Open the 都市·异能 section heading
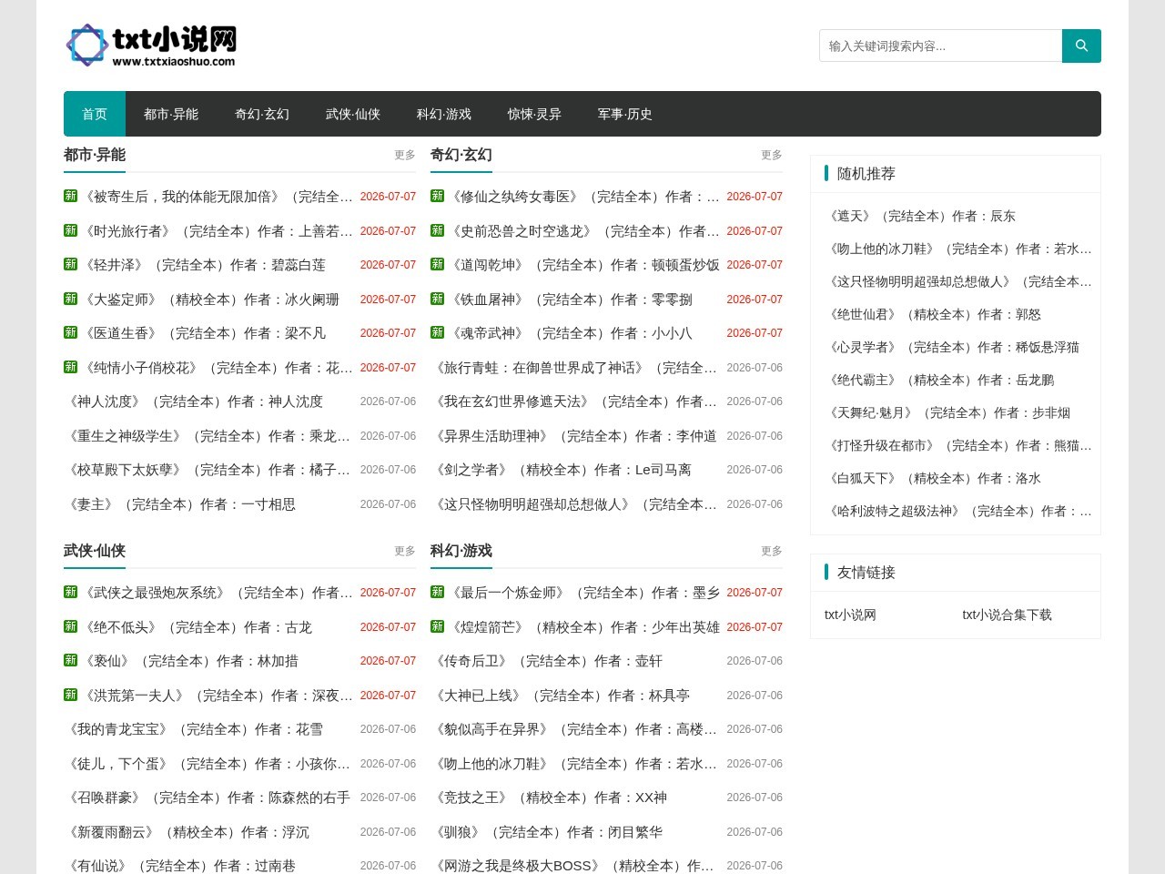Image resolution: width=1165 pixels, height=874 pixels. pos(95,155)
